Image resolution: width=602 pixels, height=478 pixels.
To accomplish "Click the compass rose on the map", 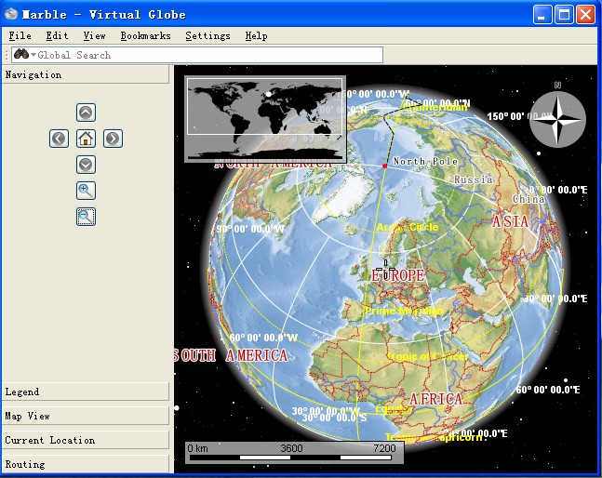I will [558, 118].
